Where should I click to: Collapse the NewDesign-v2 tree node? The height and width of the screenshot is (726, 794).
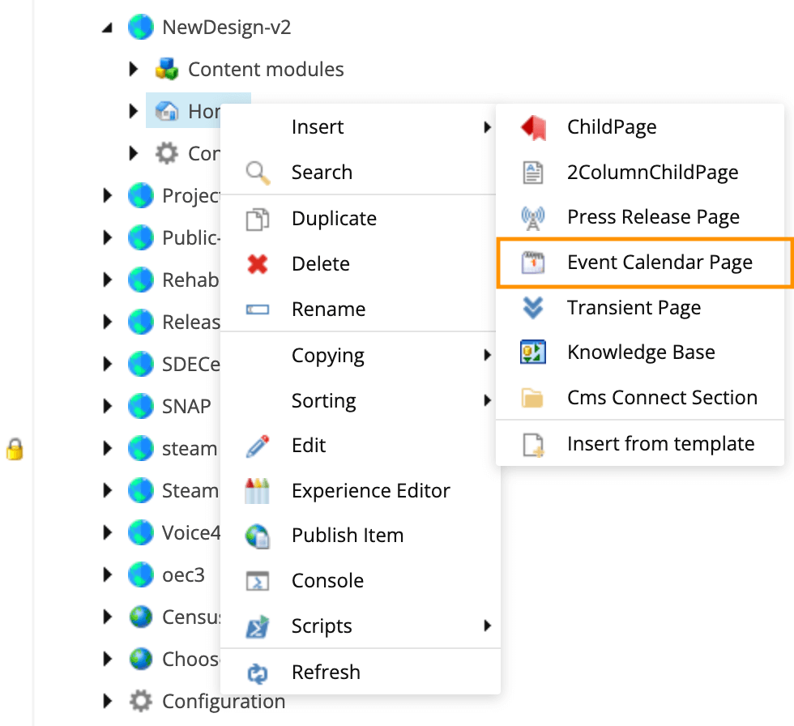(x=108, y=28)
